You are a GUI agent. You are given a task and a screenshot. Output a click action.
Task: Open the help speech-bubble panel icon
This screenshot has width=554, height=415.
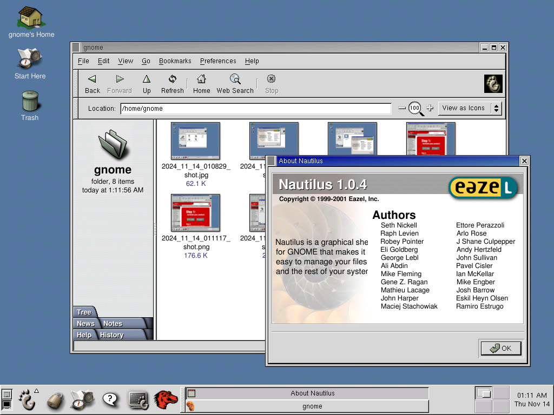click(110, 399)
